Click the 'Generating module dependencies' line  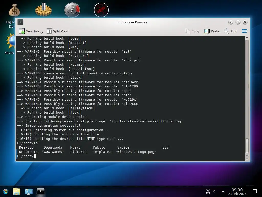click(52, 117)
